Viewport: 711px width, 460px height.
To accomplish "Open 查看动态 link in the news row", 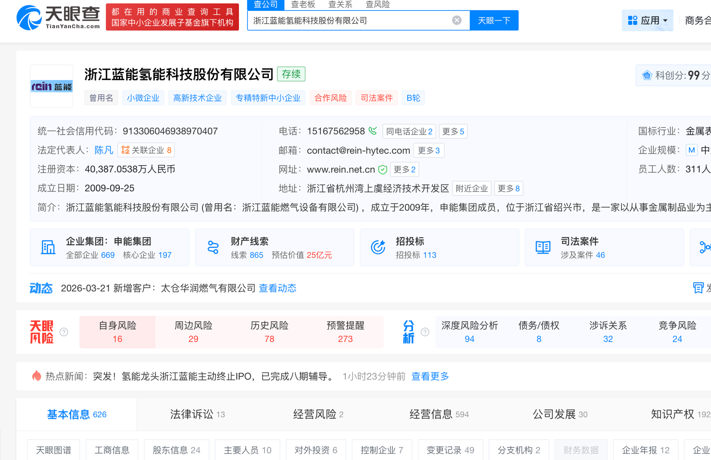I will (x=277, y=288).
